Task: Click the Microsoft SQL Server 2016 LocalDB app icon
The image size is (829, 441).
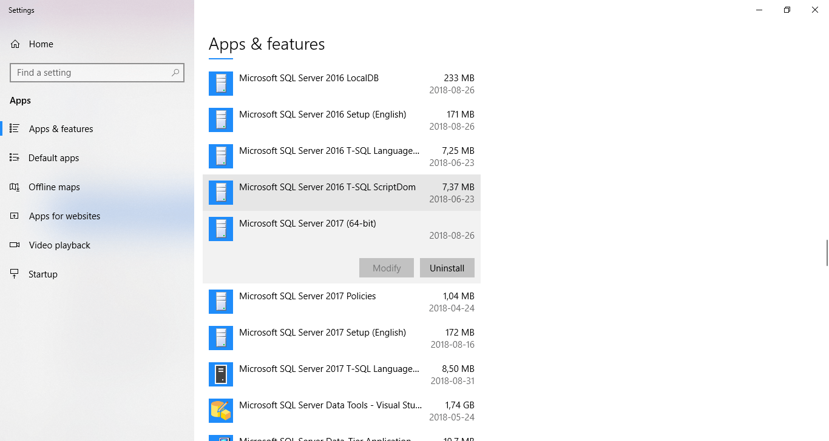Action: 220,83
